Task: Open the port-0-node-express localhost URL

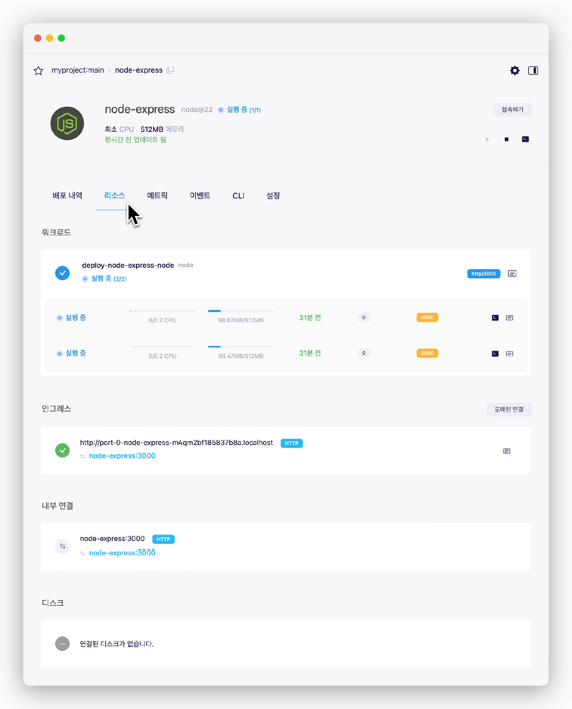Action: click(x=176, y=442)
